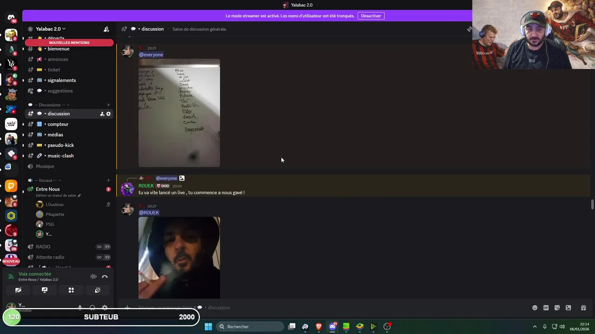
Task: Attach a file with plus button
Action: (x=127, y=308)
